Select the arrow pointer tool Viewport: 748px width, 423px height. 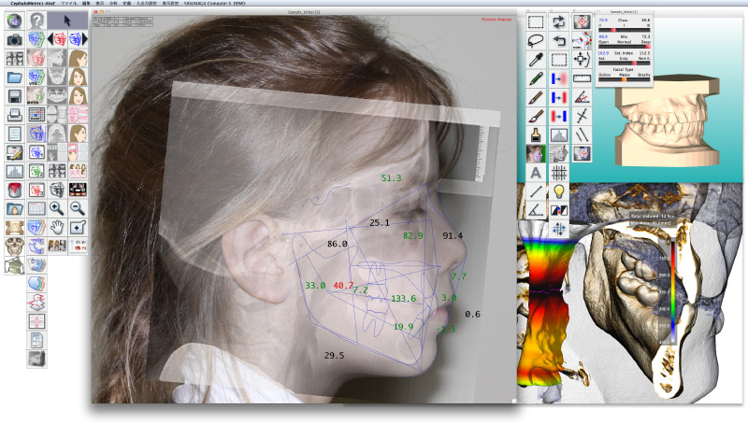pyautogui.click(x=67, y=21)
